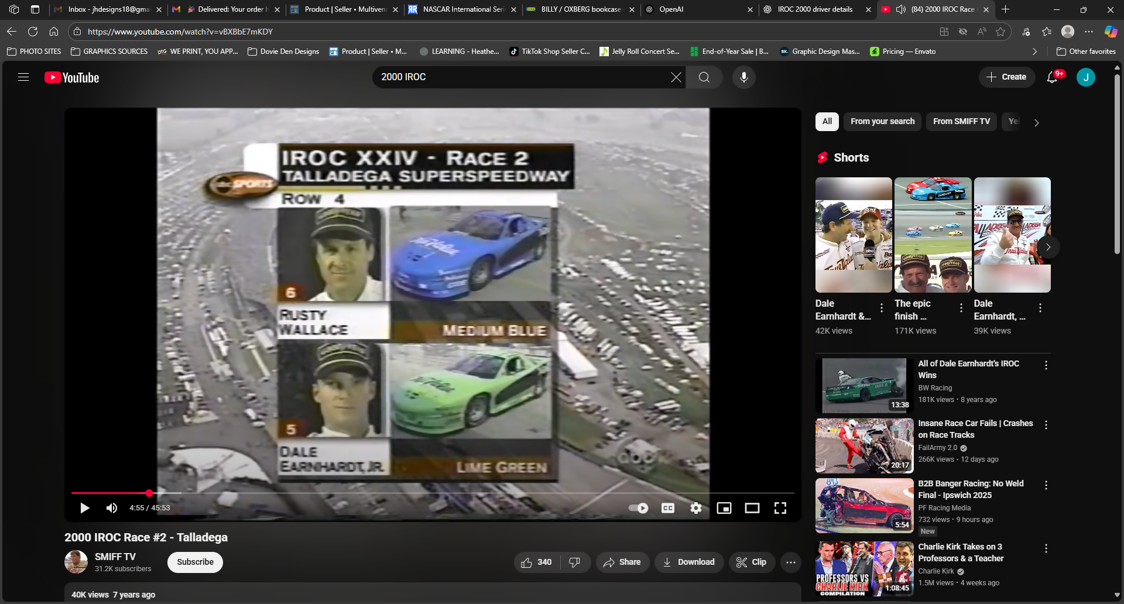Open SMIFF TV channel avatar
1124x604 pixels.
76,562
